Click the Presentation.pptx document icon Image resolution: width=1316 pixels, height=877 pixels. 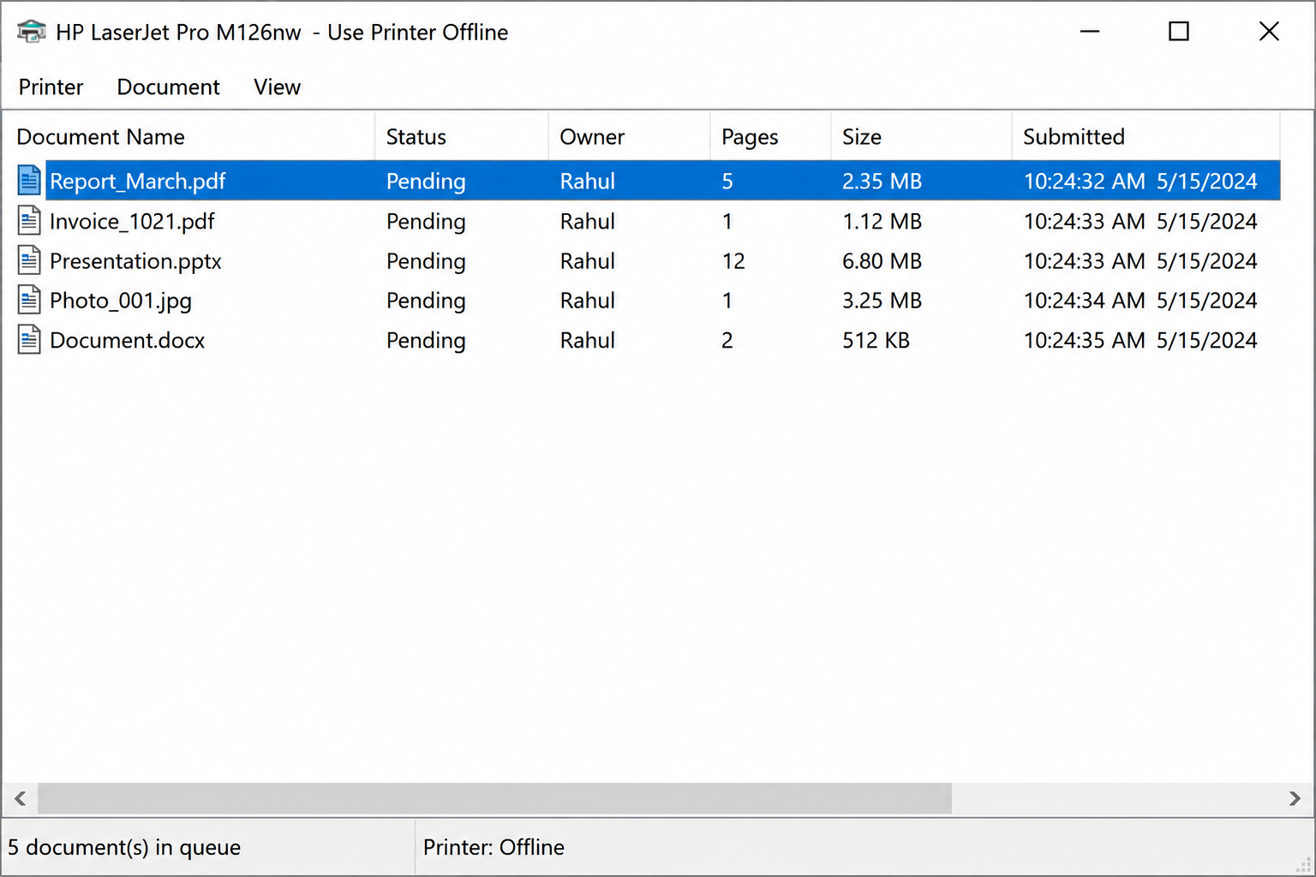point(29,260)
